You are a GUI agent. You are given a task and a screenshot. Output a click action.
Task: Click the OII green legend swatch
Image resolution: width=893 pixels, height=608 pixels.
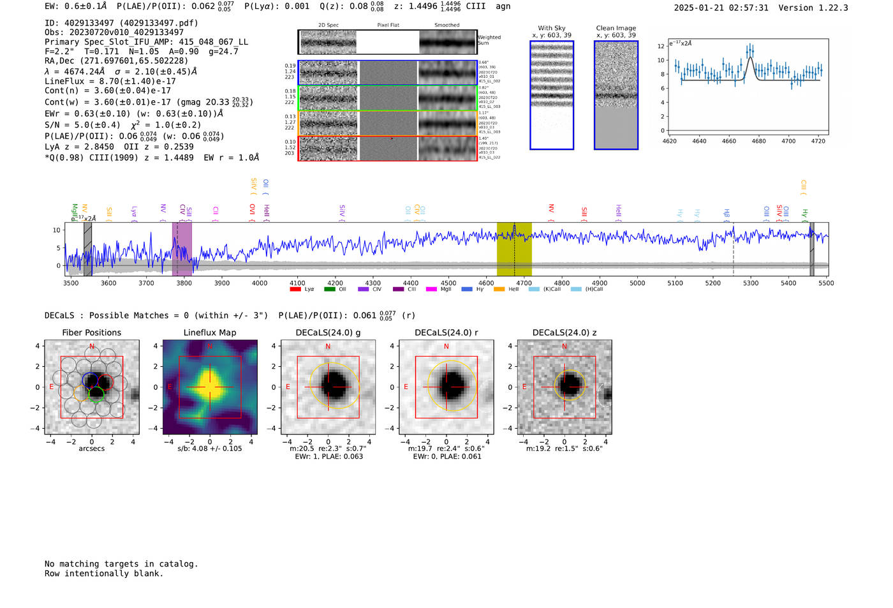click(x=329, y=289)
